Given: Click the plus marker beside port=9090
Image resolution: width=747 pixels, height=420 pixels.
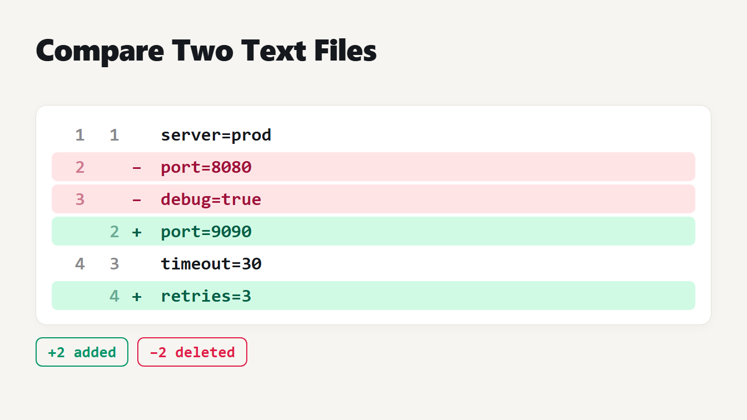Looking at the screenshot, I should (x=137, y=232).
